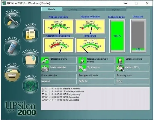The width and height of the screenshot is (154, 120).
Task: Click the Obciążenie load level bar
Action: tap(138, 35)
